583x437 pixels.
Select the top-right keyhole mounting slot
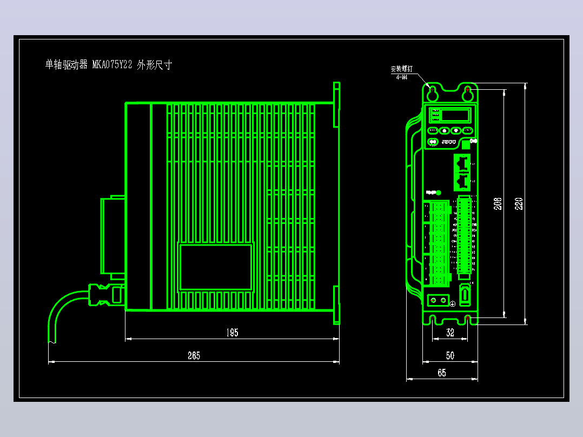[x=468, y=93]
